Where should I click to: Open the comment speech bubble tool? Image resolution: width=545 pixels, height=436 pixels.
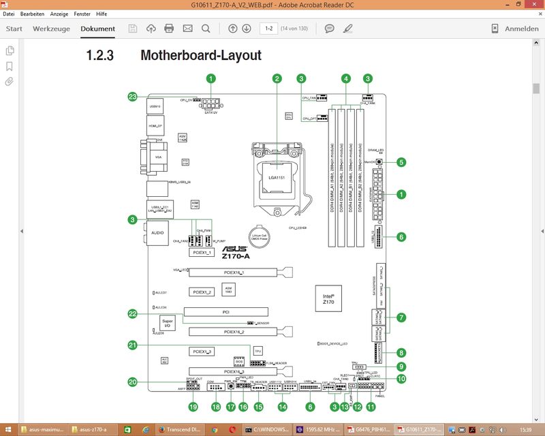pyautogui.click(x=330, y=29)
